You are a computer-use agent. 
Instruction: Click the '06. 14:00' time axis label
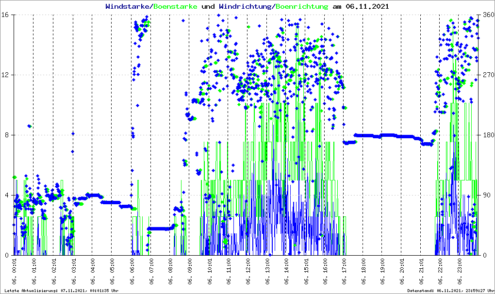point(286,271)
